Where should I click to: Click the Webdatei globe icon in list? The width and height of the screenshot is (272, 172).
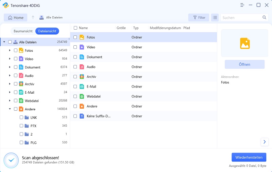point(82,96)
